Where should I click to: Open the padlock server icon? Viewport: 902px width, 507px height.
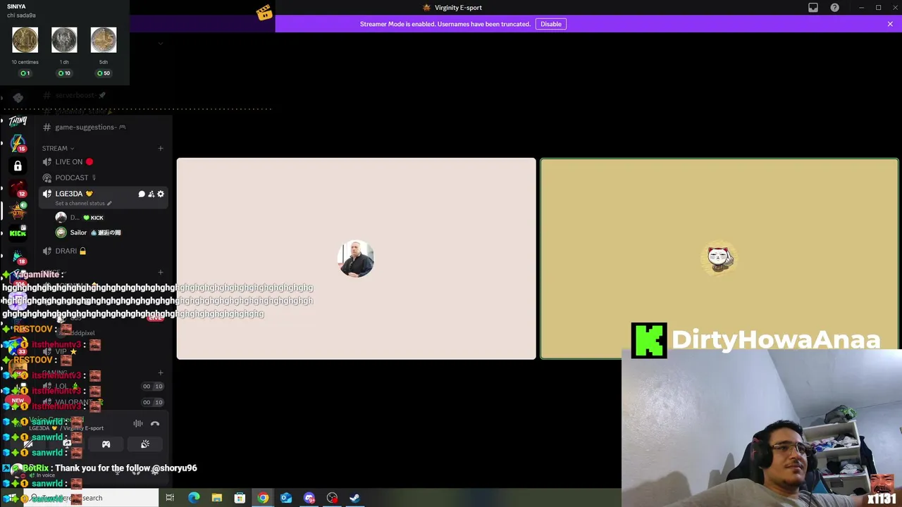coord(18,166)
